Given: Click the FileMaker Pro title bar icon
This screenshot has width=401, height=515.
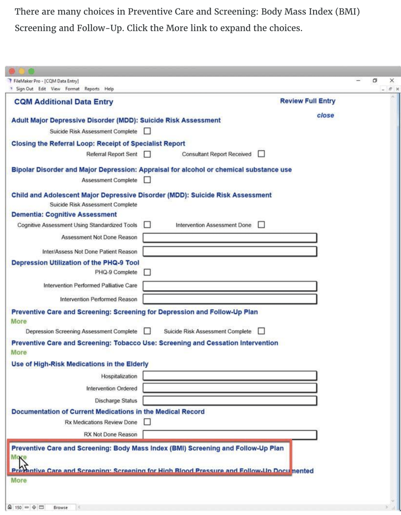Looking at the screenshot, I should pyautogui.click(x=10, y=81).
